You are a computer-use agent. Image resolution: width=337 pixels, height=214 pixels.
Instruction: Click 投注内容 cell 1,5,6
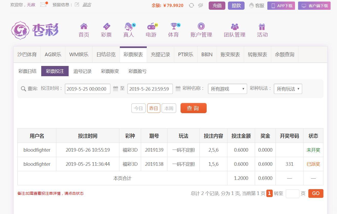213,164
